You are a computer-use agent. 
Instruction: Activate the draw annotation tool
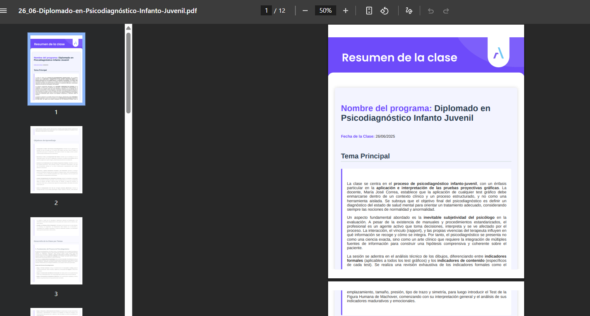(409, 11)
